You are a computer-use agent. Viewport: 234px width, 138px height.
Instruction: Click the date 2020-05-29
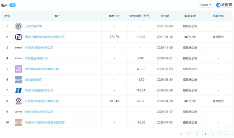click(x=165, y=90)
